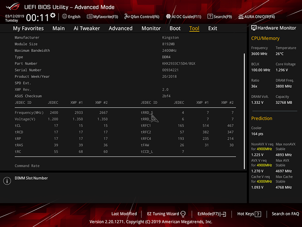Click the AURA light icon
The height and width of the screenshot is (227, 302).
241,17
